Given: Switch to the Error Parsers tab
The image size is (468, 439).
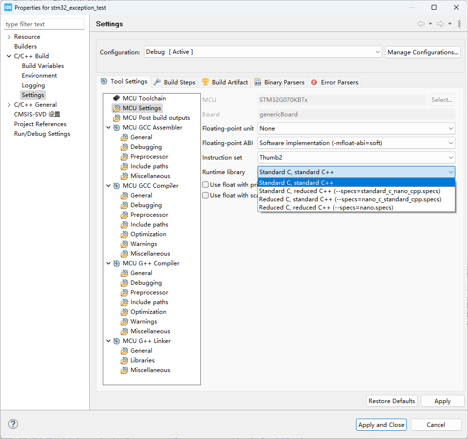Looking at the screenshot, I should coord(335,82).
